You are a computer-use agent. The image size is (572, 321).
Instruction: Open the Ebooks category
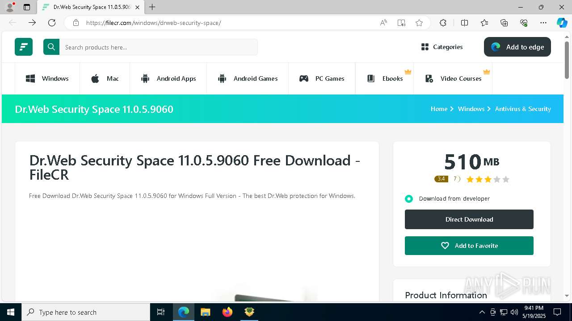[385, 78]
